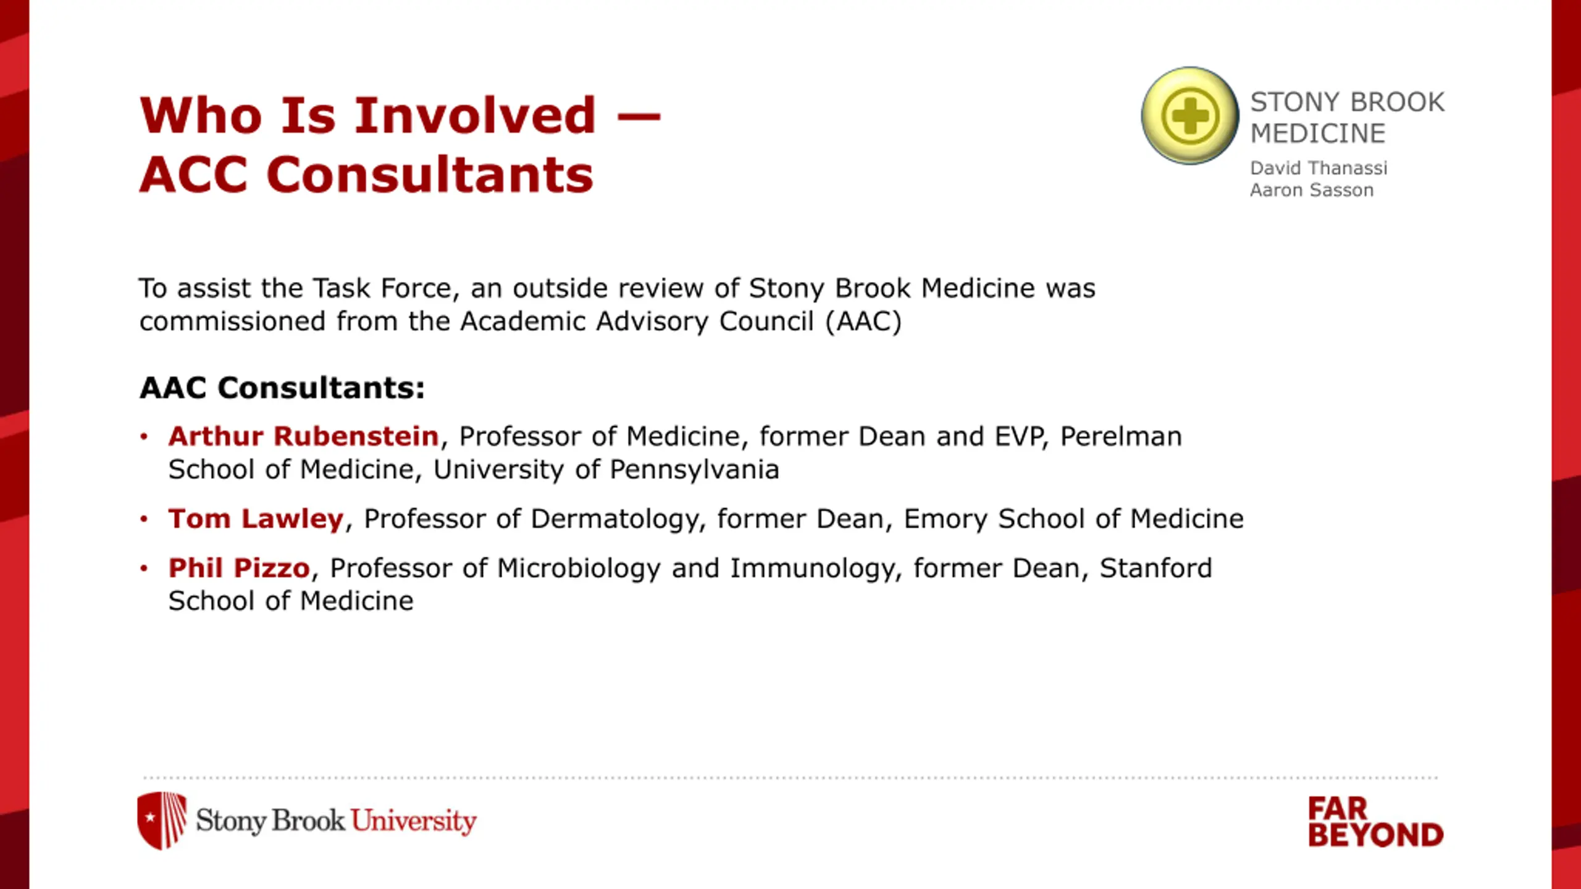Click the dotted footer divider line
The height and width of the screenshot is (889, 1581).
790,778
